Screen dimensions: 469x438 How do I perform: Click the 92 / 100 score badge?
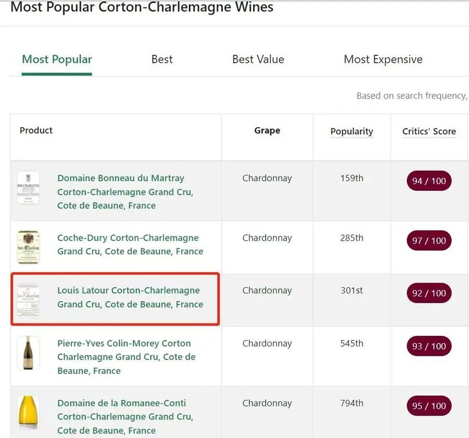[x=429, y=293]
